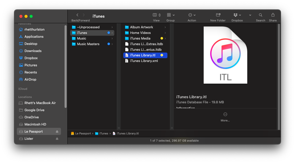The height and width of the screenshot is (163, 295).
Task: Click the Forward arrow in toolbar
Action: click(x=84, y=15)
